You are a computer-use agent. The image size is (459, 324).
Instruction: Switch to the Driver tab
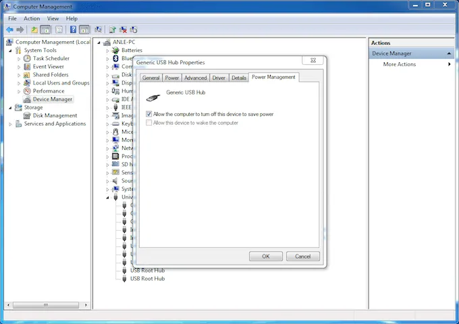click(219, 78)
